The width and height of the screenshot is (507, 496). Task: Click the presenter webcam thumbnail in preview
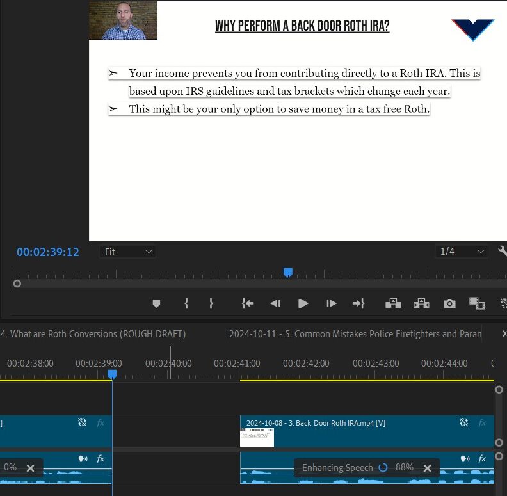pyautogui.click(x=123, y=20)
